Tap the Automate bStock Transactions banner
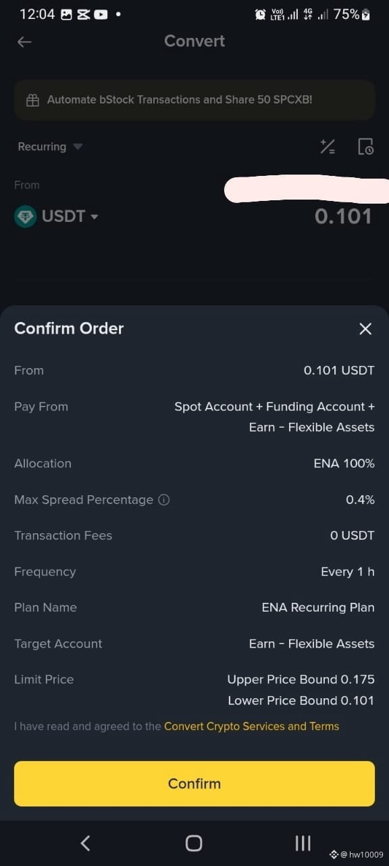The image size is (389, 866). point(194,100)
